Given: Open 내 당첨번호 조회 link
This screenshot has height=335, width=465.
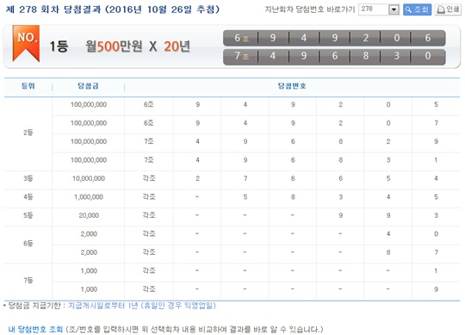Looking at the screenshot, I should pyautogui.click(x=35, y=329).
